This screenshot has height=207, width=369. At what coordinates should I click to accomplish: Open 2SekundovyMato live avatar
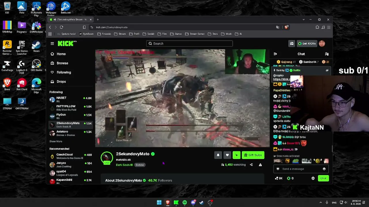point(107,158)
